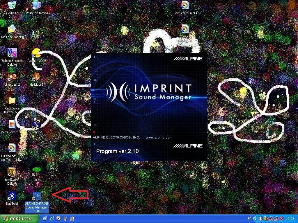Select the Poste de travail icon
The width and height of the screenshot is (298, 223).
click(37, 6)
